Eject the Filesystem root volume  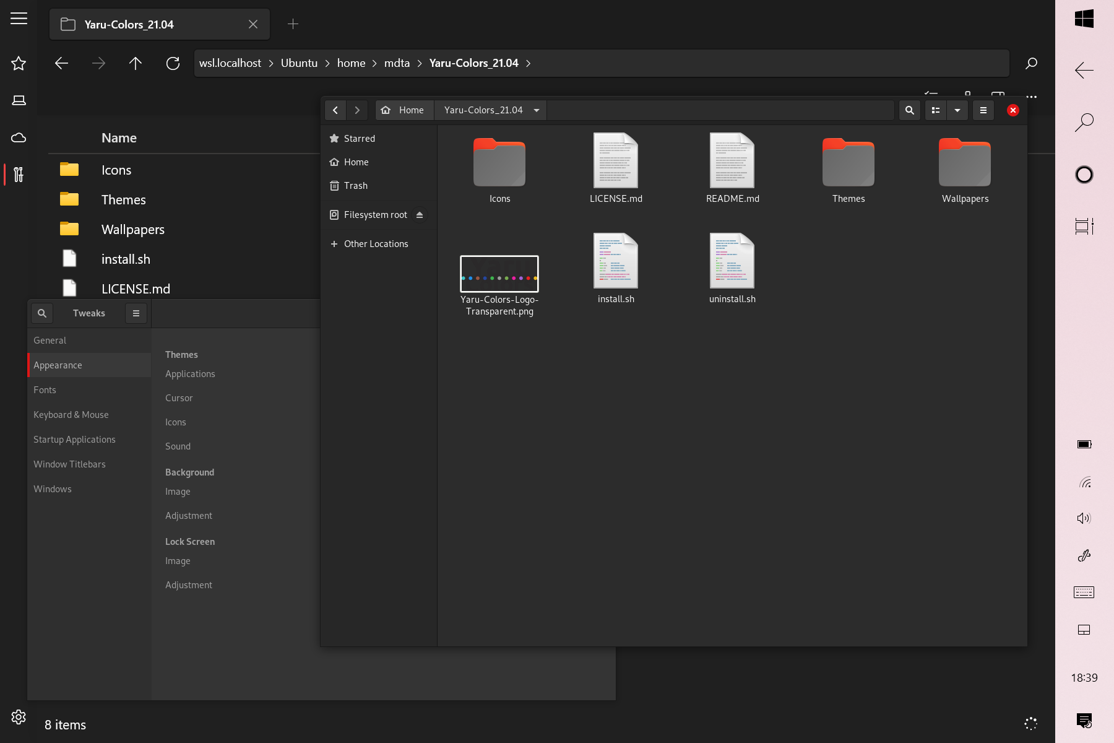point(420,215)
